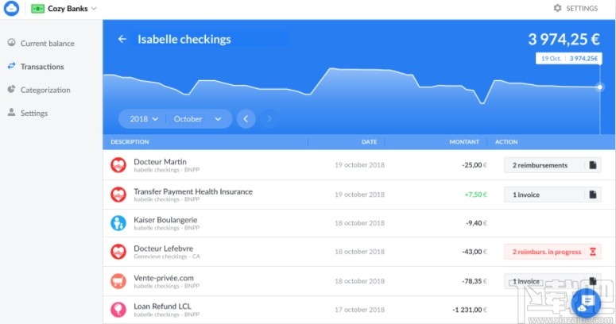Expand the October month dropdown
The width and height of the screenshot is (616, 324).
click(x=198, y=119)
